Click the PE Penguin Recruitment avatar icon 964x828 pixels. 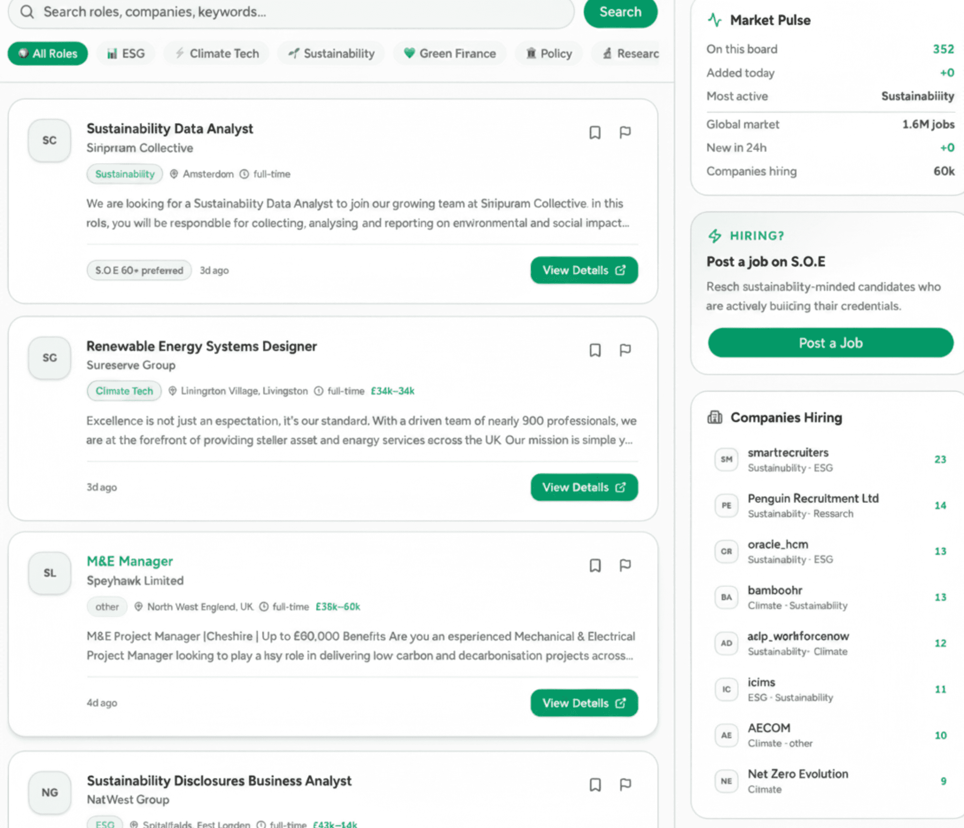pos(726,506)
